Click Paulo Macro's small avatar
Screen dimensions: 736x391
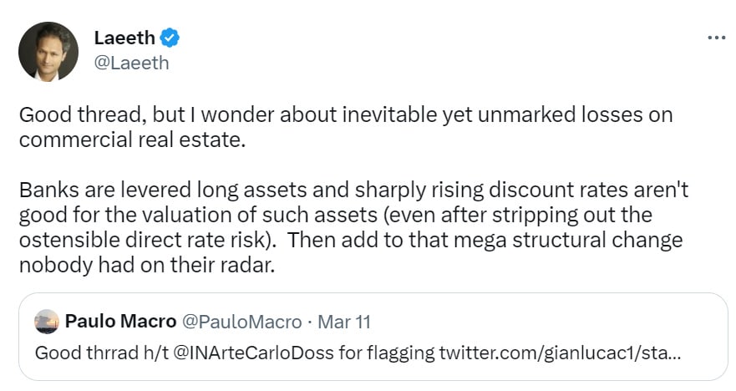pyautogui.click(x=47, y=322)
